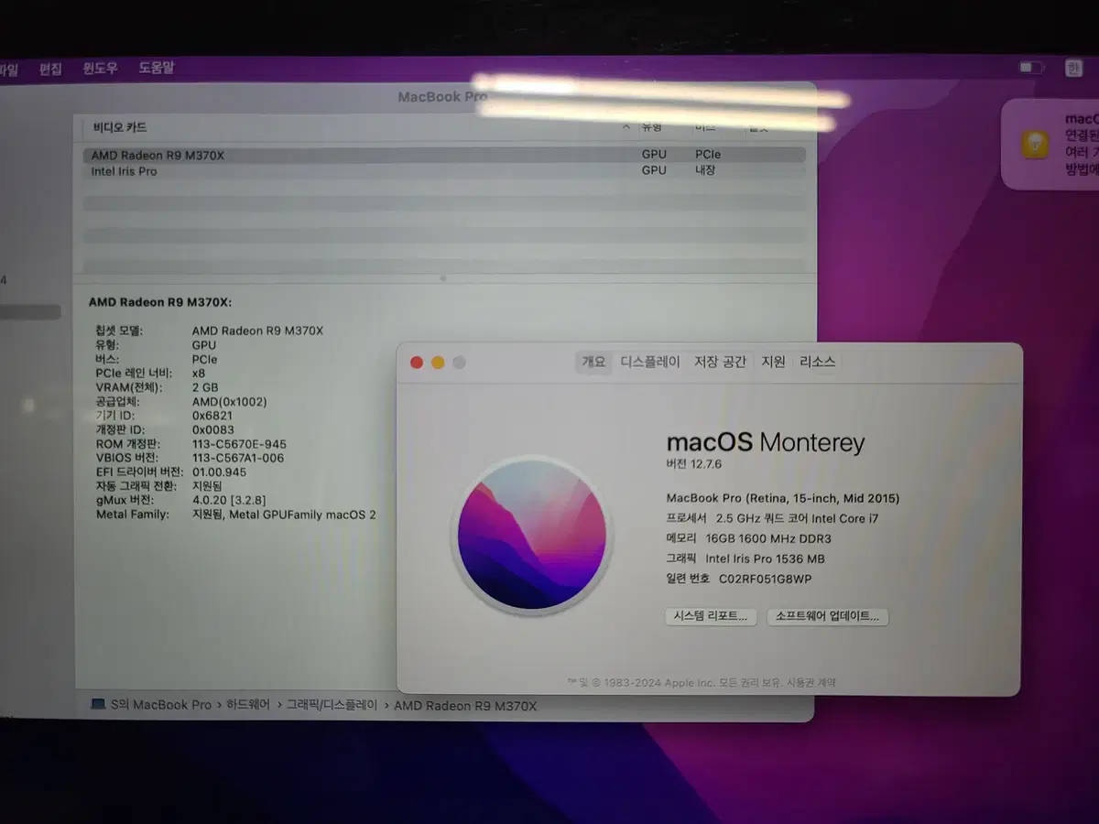Click serial number C02RF051G8WP
Image resolution: width=1099 pixels, height=824 pixels.
point(766,579)
